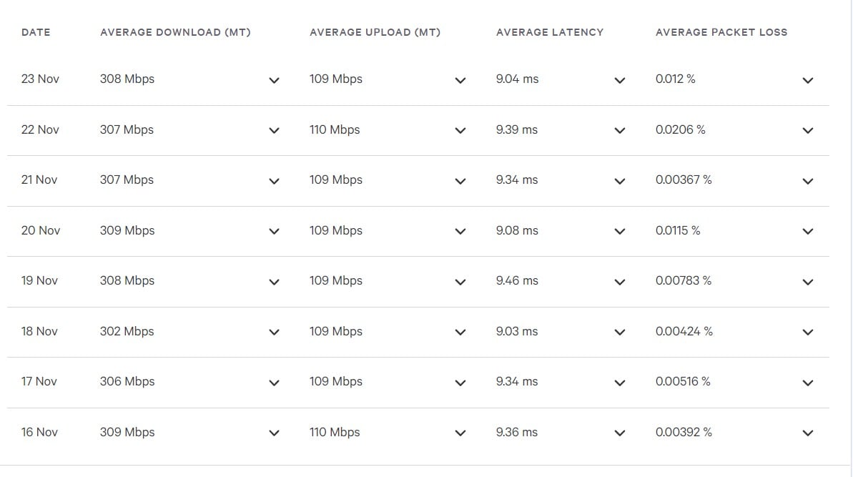The width and height of the screenshot is (853, 477).
Task: Expand 20 Nov average upload chevron
Action: pos(460,231)
